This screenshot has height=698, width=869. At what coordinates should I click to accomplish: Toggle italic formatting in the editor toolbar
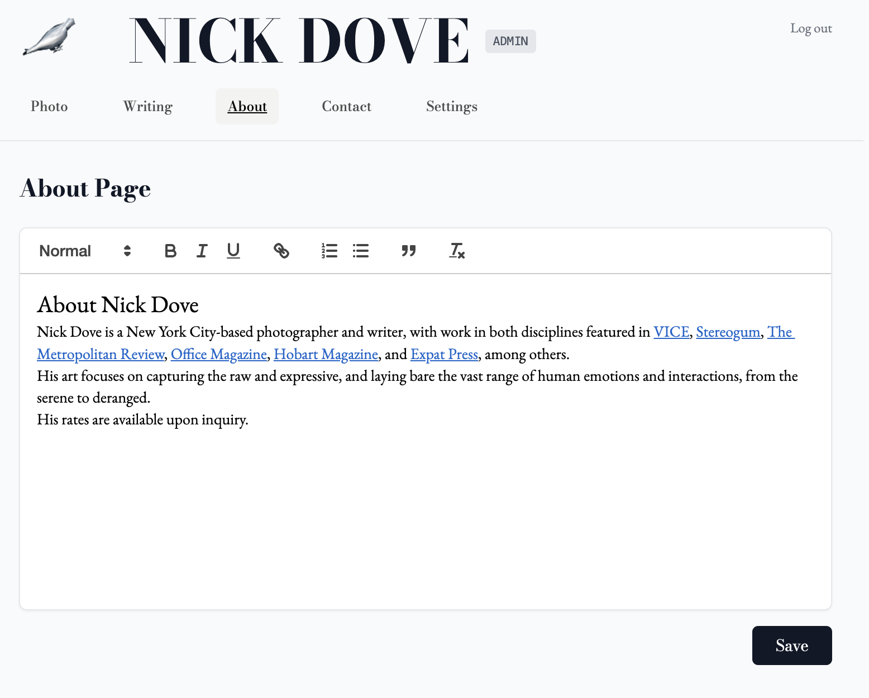pos(202,251)
